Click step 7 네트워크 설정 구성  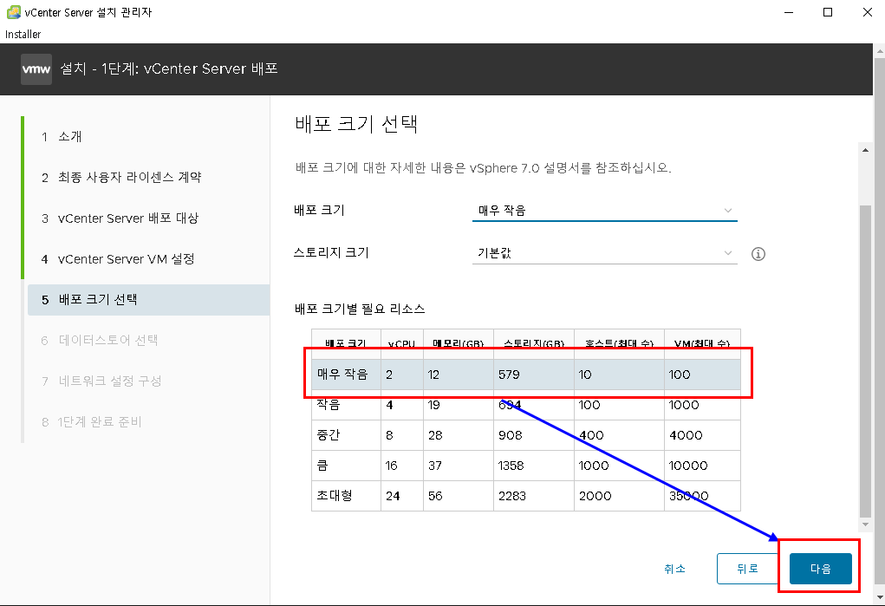101,381
